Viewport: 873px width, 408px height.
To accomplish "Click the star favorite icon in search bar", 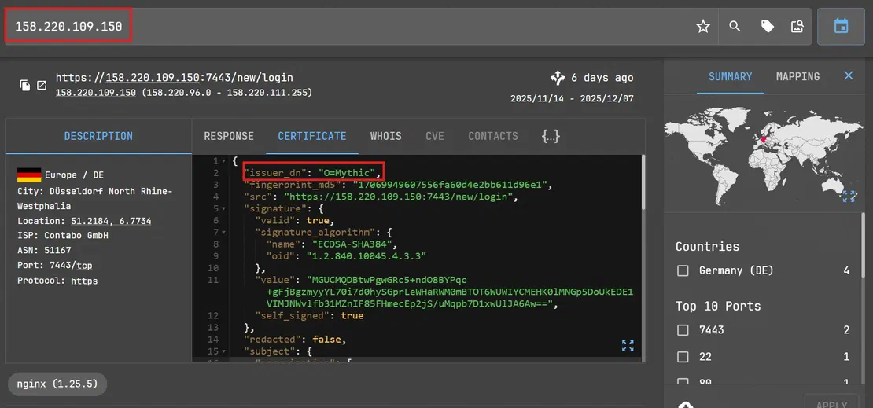I will pyautogui.click(x=703, y=26).
